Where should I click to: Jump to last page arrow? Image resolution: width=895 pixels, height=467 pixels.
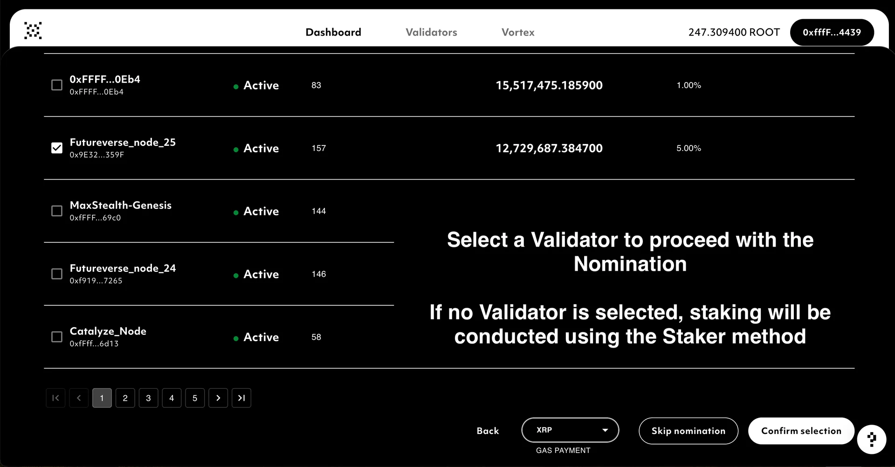point(241,398)
